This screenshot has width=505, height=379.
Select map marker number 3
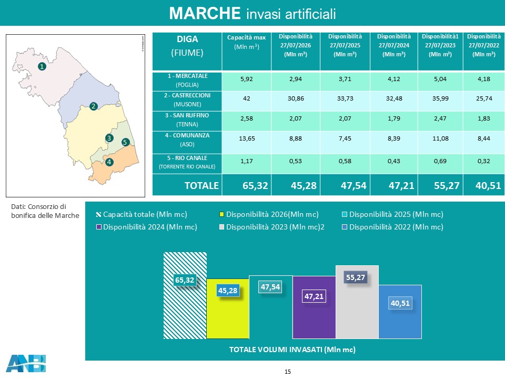pyautogui.click(x=109, y=138)
